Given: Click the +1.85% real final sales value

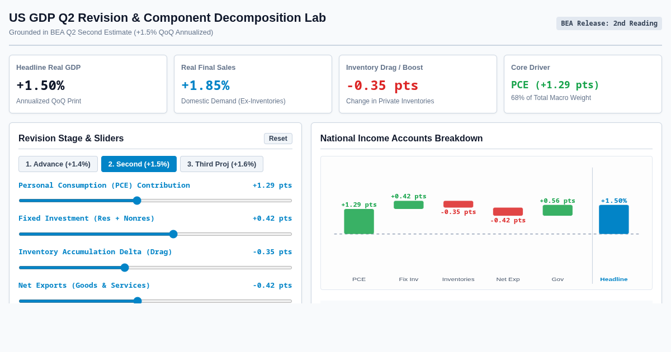Looking at the screenshot, I should coord(205,85).
